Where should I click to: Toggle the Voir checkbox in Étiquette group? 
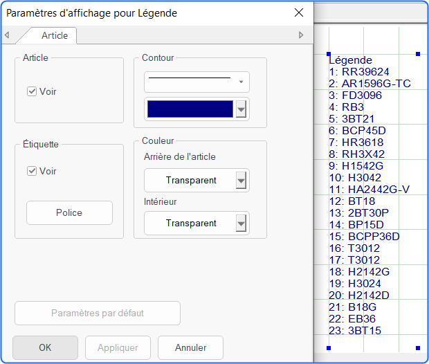pos(32,171)
